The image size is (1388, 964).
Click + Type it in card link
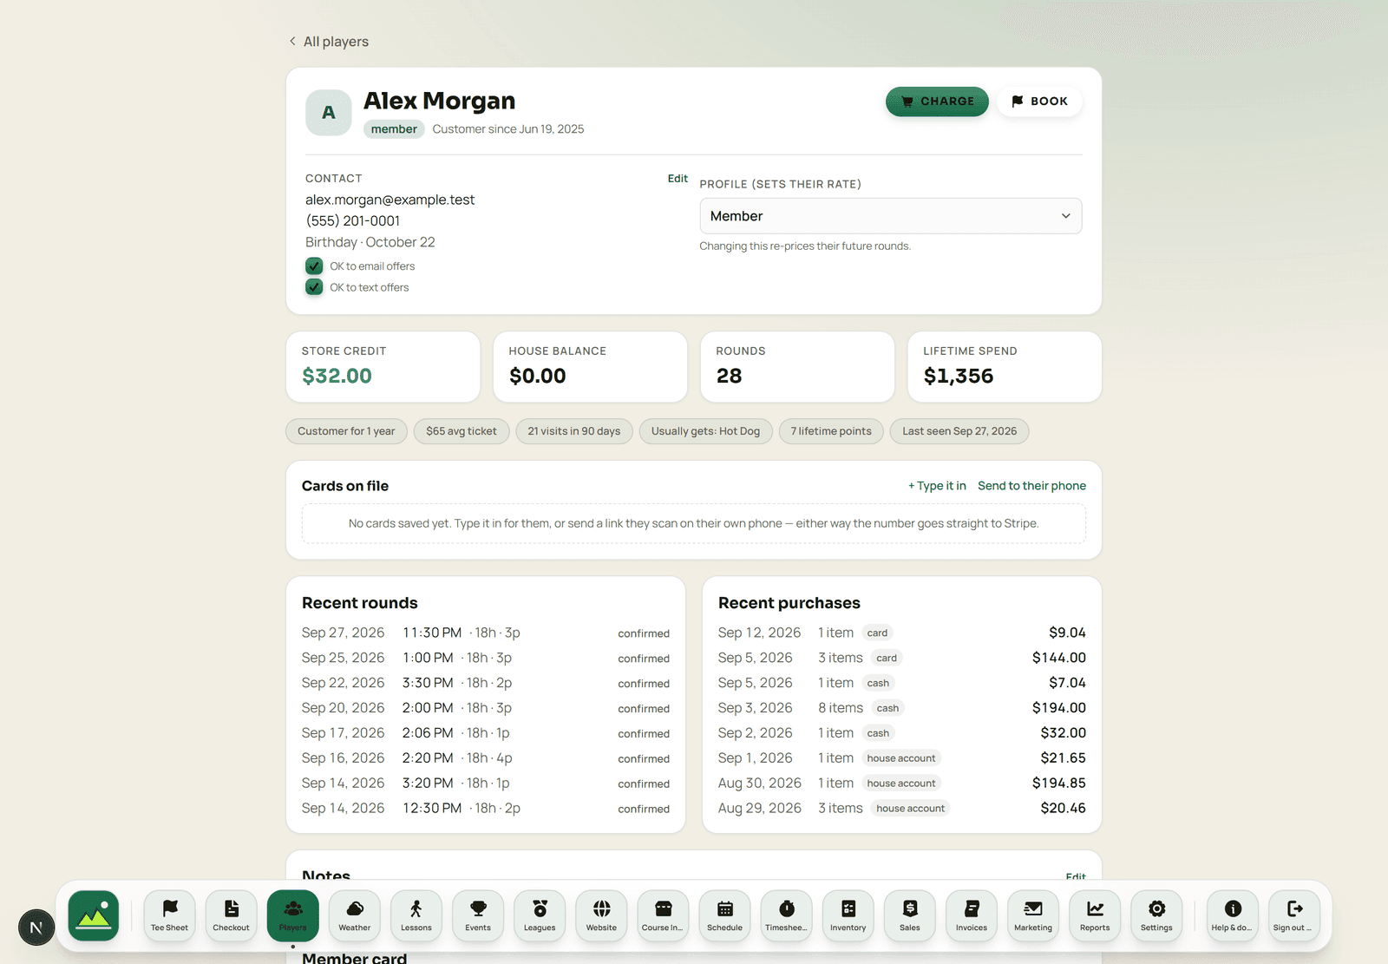pyautogui.click(x=937, y=486)
